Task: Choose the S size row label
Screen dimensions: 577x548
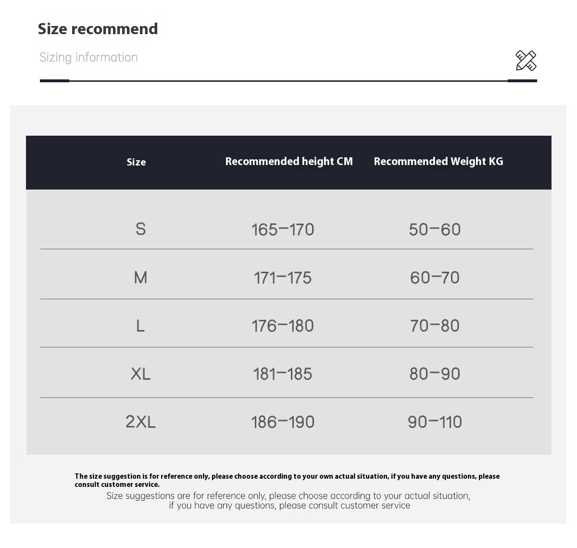Action: click(x=140, y=229)
